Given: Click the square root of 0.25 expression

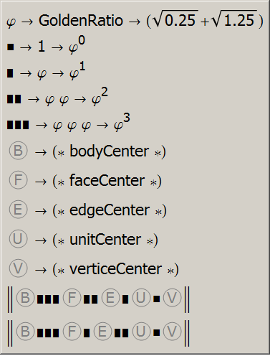Looking at the screenshot, I should (176, 19).
